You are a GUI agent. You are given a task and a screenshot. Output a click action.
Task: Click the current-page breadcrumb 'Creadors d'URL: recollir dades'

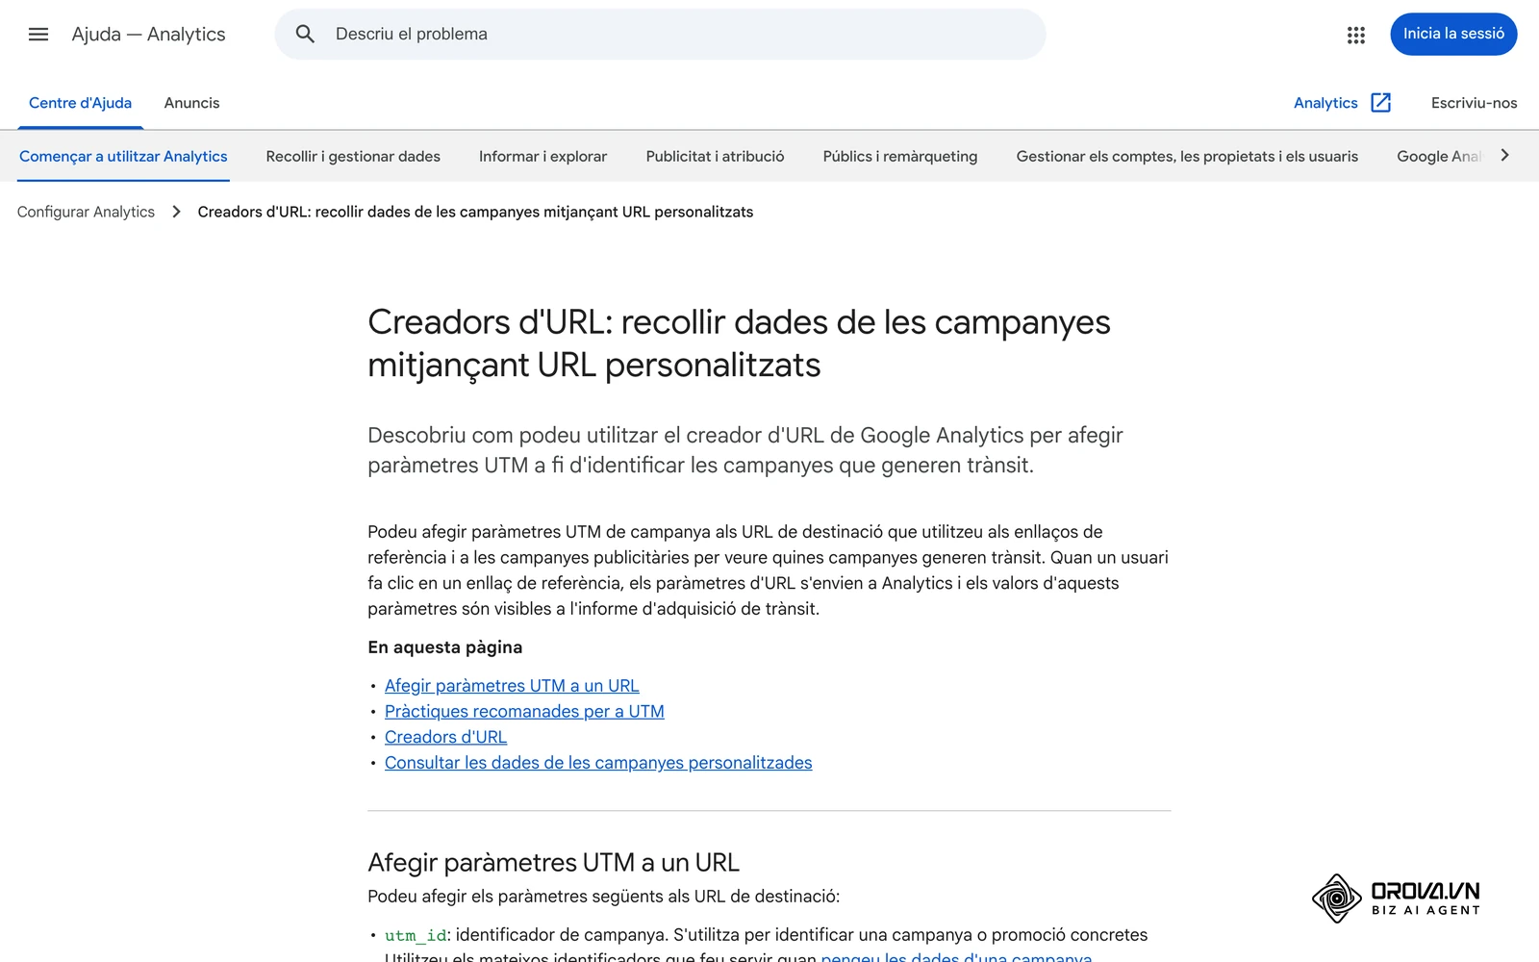coord(475,212)
